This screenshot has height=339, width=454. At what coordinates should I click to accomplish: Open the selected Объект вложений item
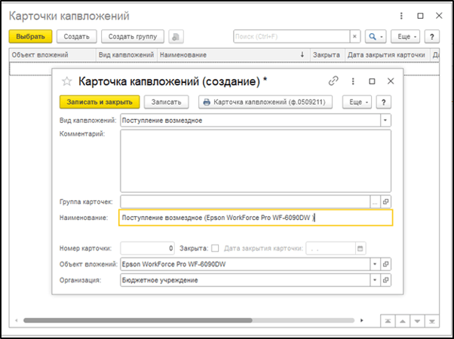tap(386, 264)
